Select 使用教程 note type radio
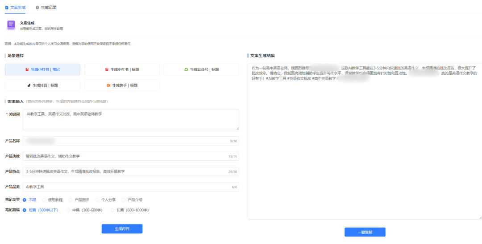The image size is (482, 244). 44,200
